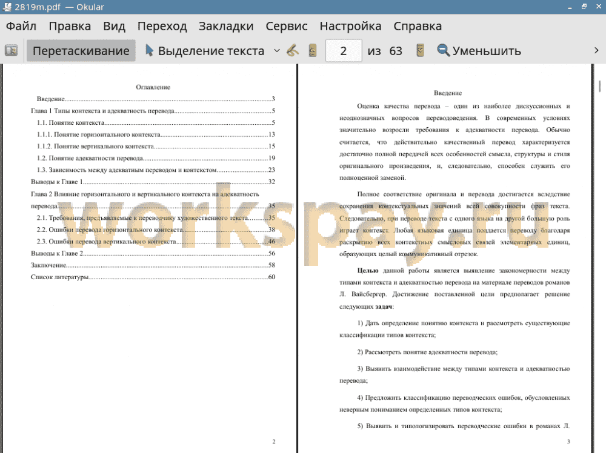This screenshot has width=606, height=453.
Task: Activate the Перетаскивание browse mode
Action: point(81,51)
